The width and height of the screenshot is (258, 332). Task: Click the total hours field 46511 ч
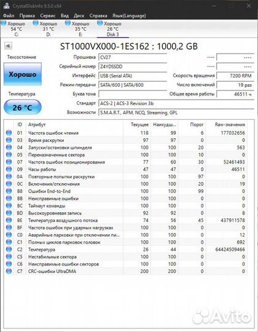pos(235,94)
